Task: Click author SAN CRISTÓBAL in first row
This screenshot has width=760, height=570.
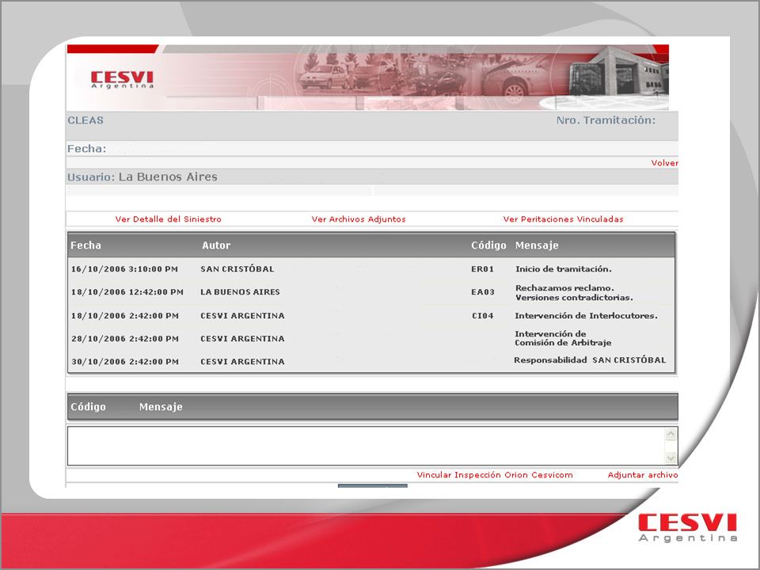Action: click(x=237, y=269)
